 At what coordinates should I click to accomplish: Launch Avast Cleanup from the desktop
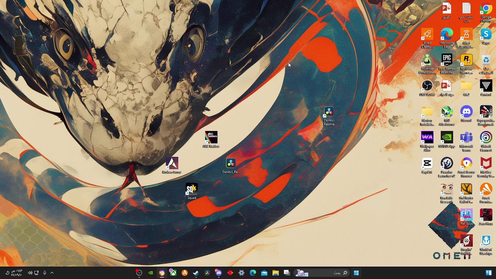(427, 39)
